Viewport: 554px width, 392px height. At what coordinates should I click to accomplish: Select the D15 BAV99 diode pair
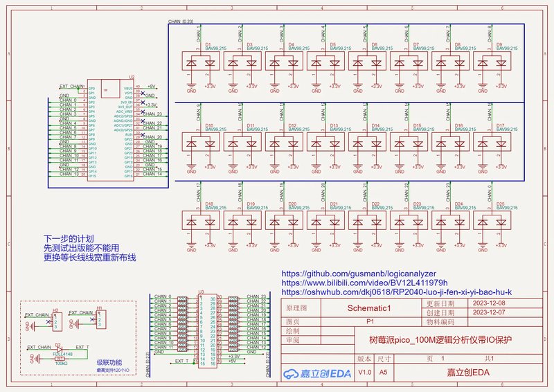pos(409,142)
